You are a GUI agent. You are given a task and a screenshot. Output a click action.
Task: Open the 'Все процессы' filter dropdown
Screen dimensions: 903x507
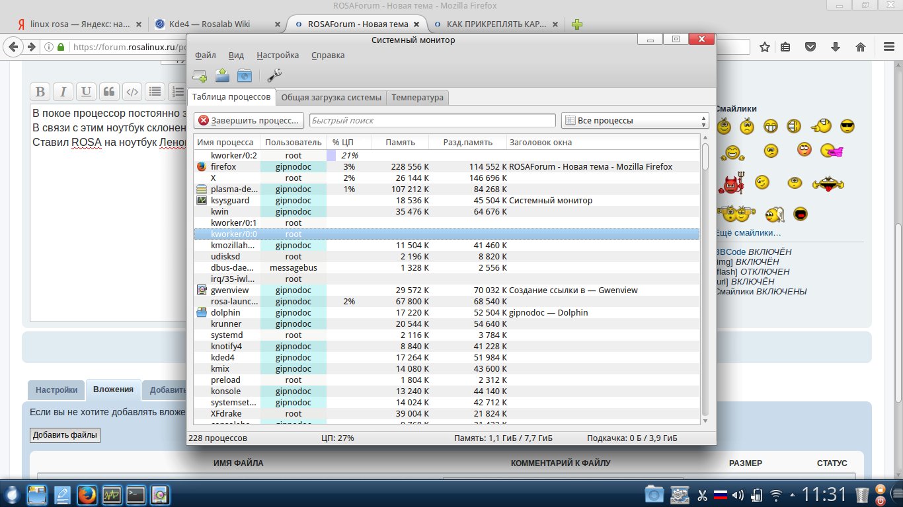pos(635,121)
